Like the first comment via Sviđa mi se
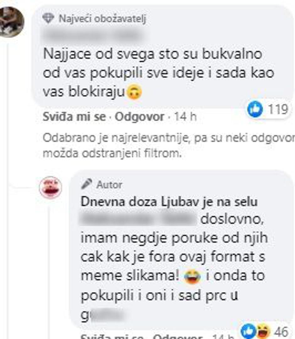Screen dimensions: 295x339 tap(74, 117)
